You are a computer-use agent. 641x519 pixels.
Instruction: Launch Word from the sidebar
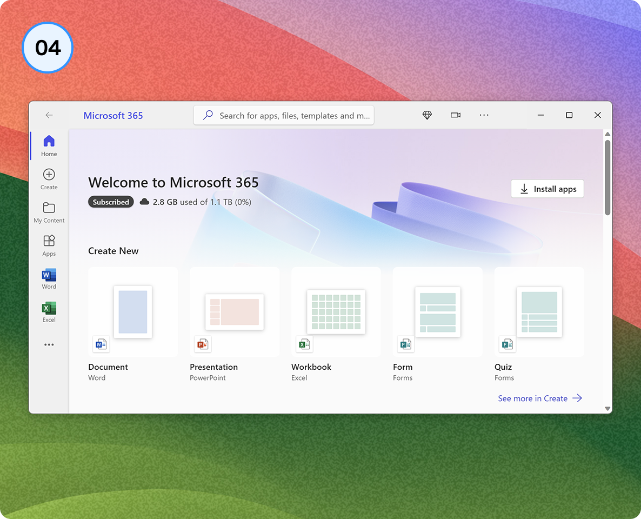pos(49,279)
